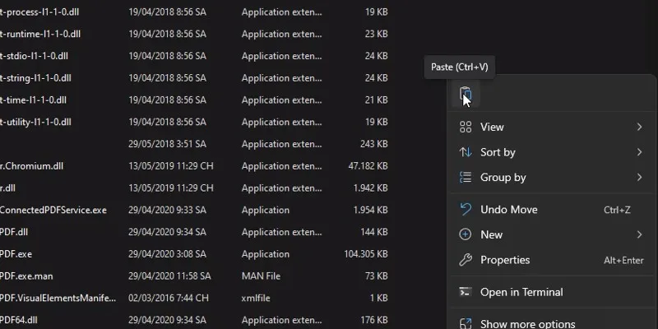Viewport: 658px width, 329px height.
Task: Choose Undo Move from context menu
Action: coord(508,210)
